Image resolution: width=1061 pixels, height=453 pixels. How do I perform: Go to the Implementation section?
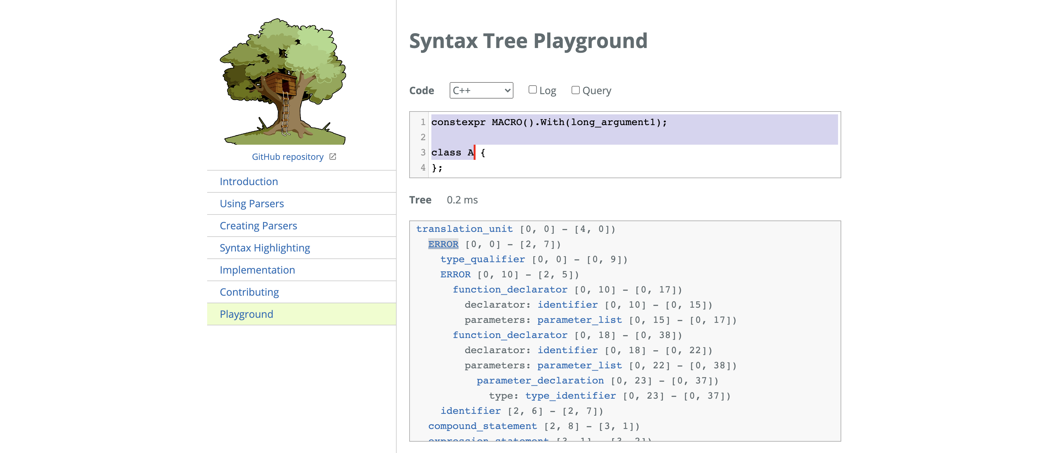coord(257,270)
